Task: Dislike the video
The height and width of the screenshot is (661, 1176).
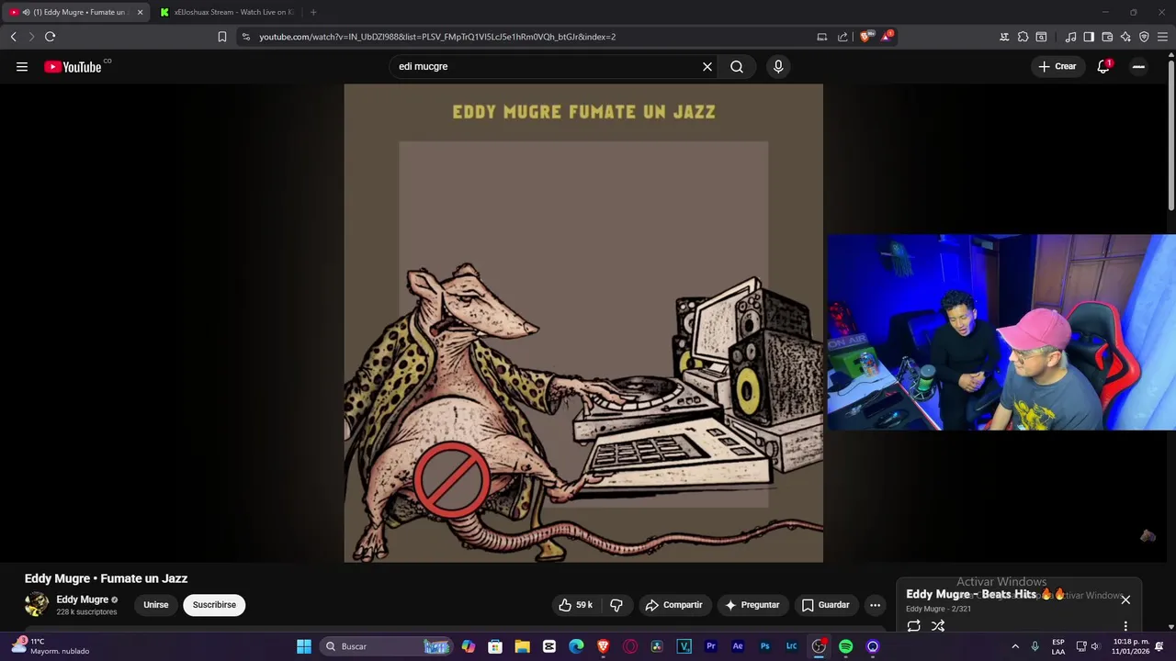Action: (x=616, y=605)
